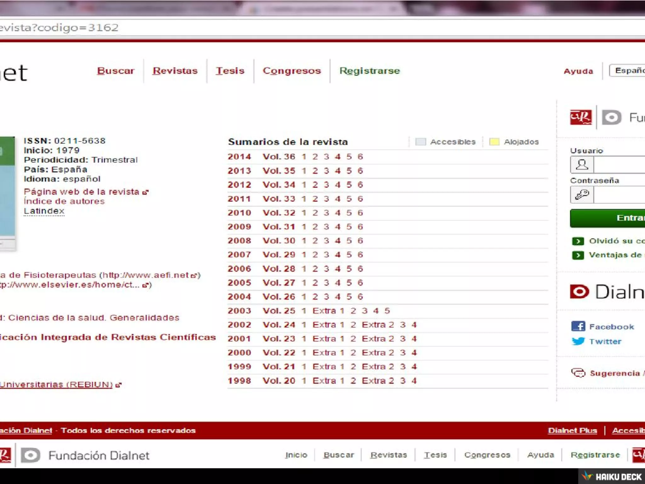Screen dimensions: 645x484
Task: Click the Facebook icon
Action: click(578, 326)
